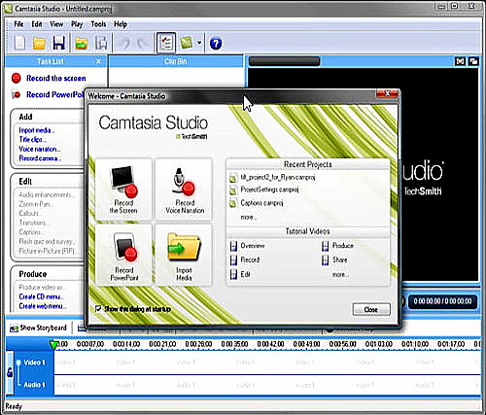The image size is (486, 415).
Task: Click the Clip Bin panel header
Action: 176,61
